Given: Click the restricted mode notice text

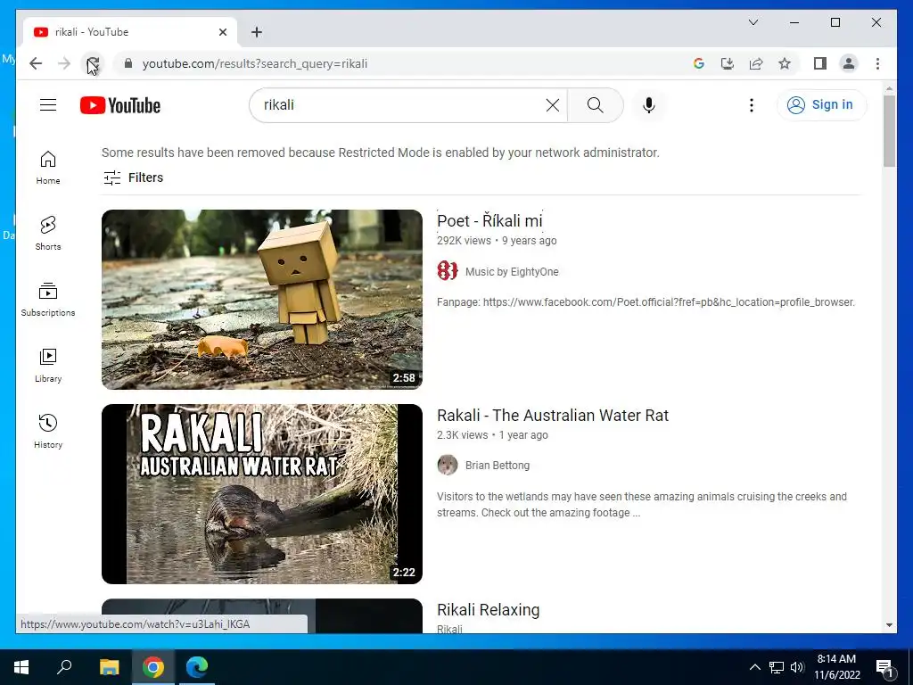Looking at the screenshot, I should point(380,153).
